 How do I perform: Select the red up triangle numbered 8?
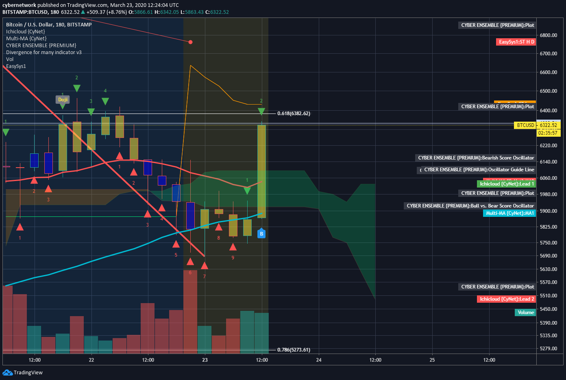[219, 227]
